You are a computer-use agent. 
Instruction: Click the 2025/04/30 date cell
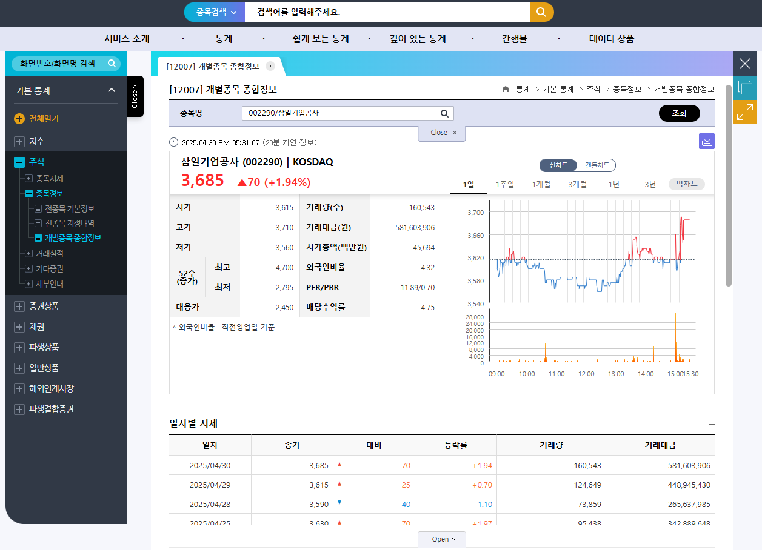pyautogui.click(x=210, y=465)
